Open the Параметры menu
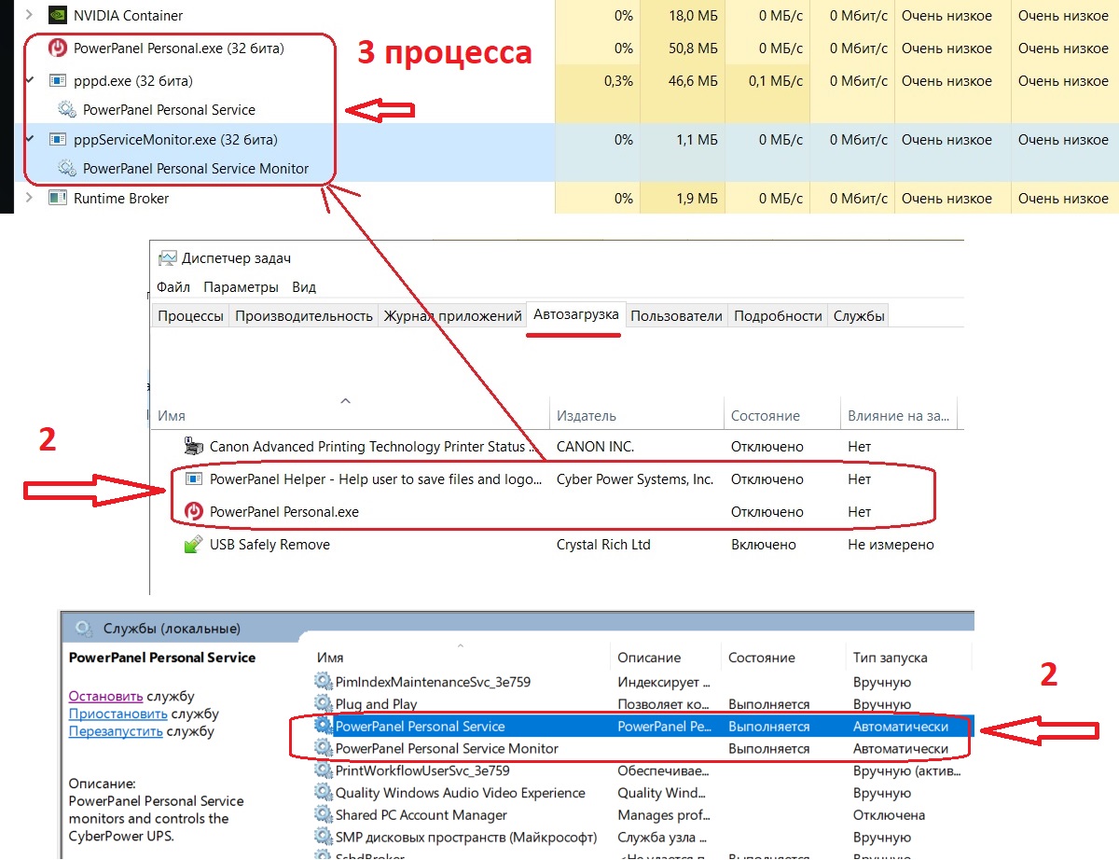Viewport: 1119px width, 860px height. point(241,287)
